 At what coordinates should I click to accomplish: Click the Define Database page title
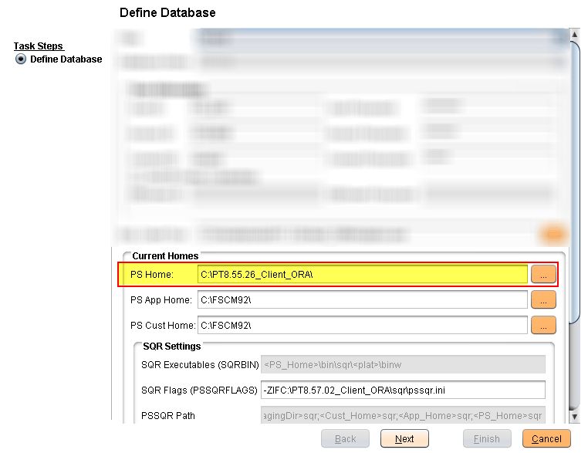pos(167,13)
